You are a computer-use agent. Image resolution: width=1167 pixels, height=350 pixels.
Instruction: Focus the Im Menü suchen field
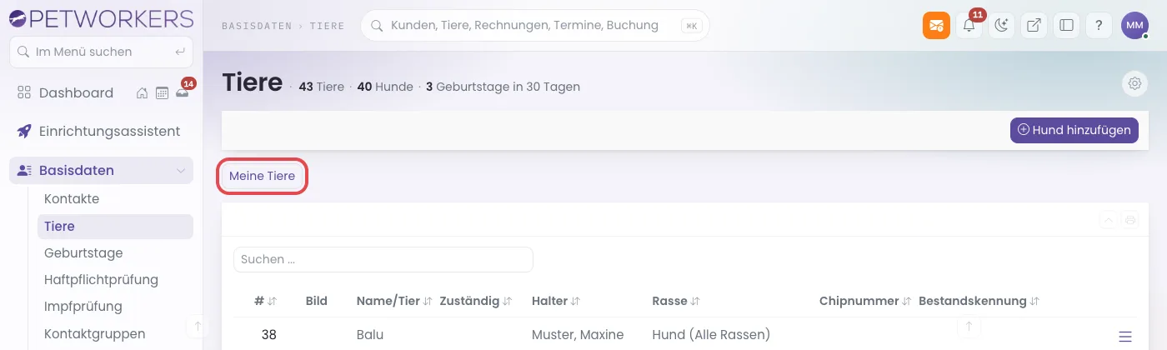(101, 52)
